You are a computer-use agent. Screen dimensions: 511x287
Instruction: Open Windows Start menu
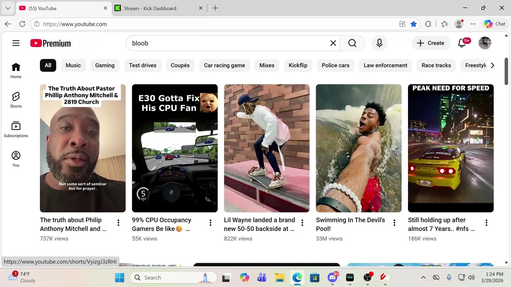click(x=119, y=277)
